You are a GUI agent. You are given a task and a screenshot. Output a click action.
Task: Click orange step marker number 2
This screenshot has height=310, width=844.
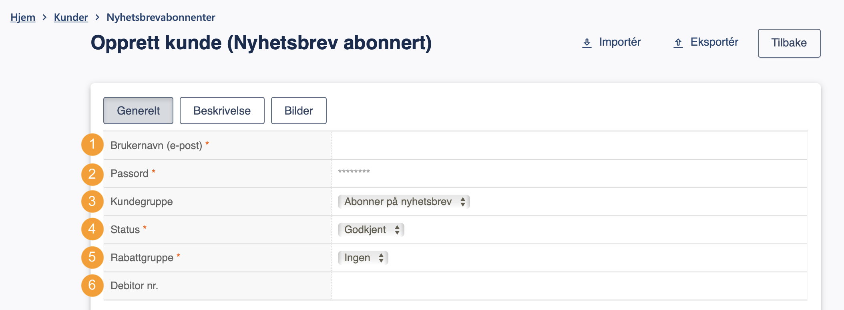click(x=92, y=174)
